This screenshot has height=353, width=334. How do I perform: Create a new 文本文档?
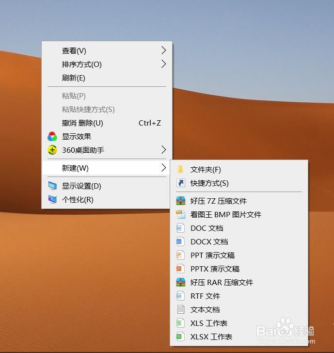(239, 309)
